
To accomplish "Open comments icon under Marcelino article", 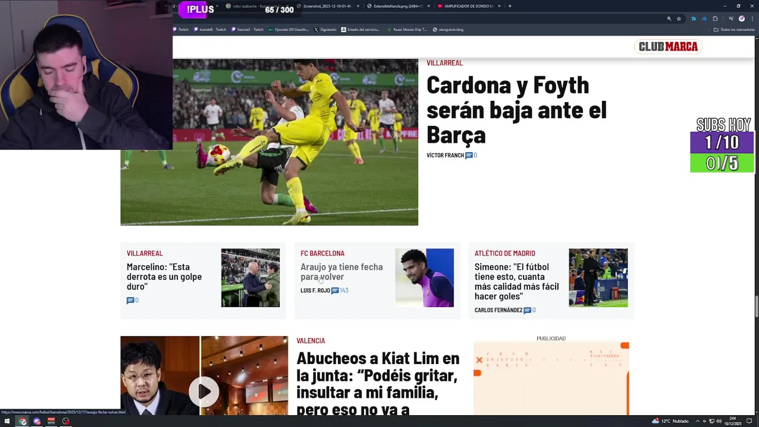I will point(130,301).
